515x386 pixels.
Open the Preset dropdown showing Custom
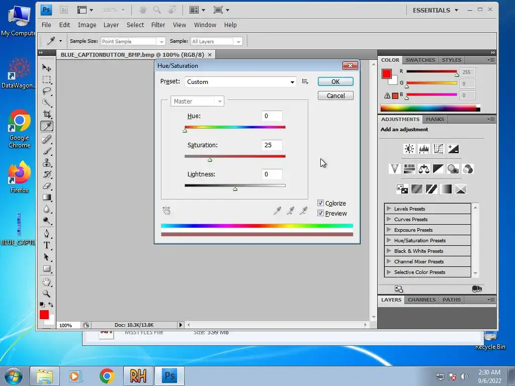click(240, 82)
